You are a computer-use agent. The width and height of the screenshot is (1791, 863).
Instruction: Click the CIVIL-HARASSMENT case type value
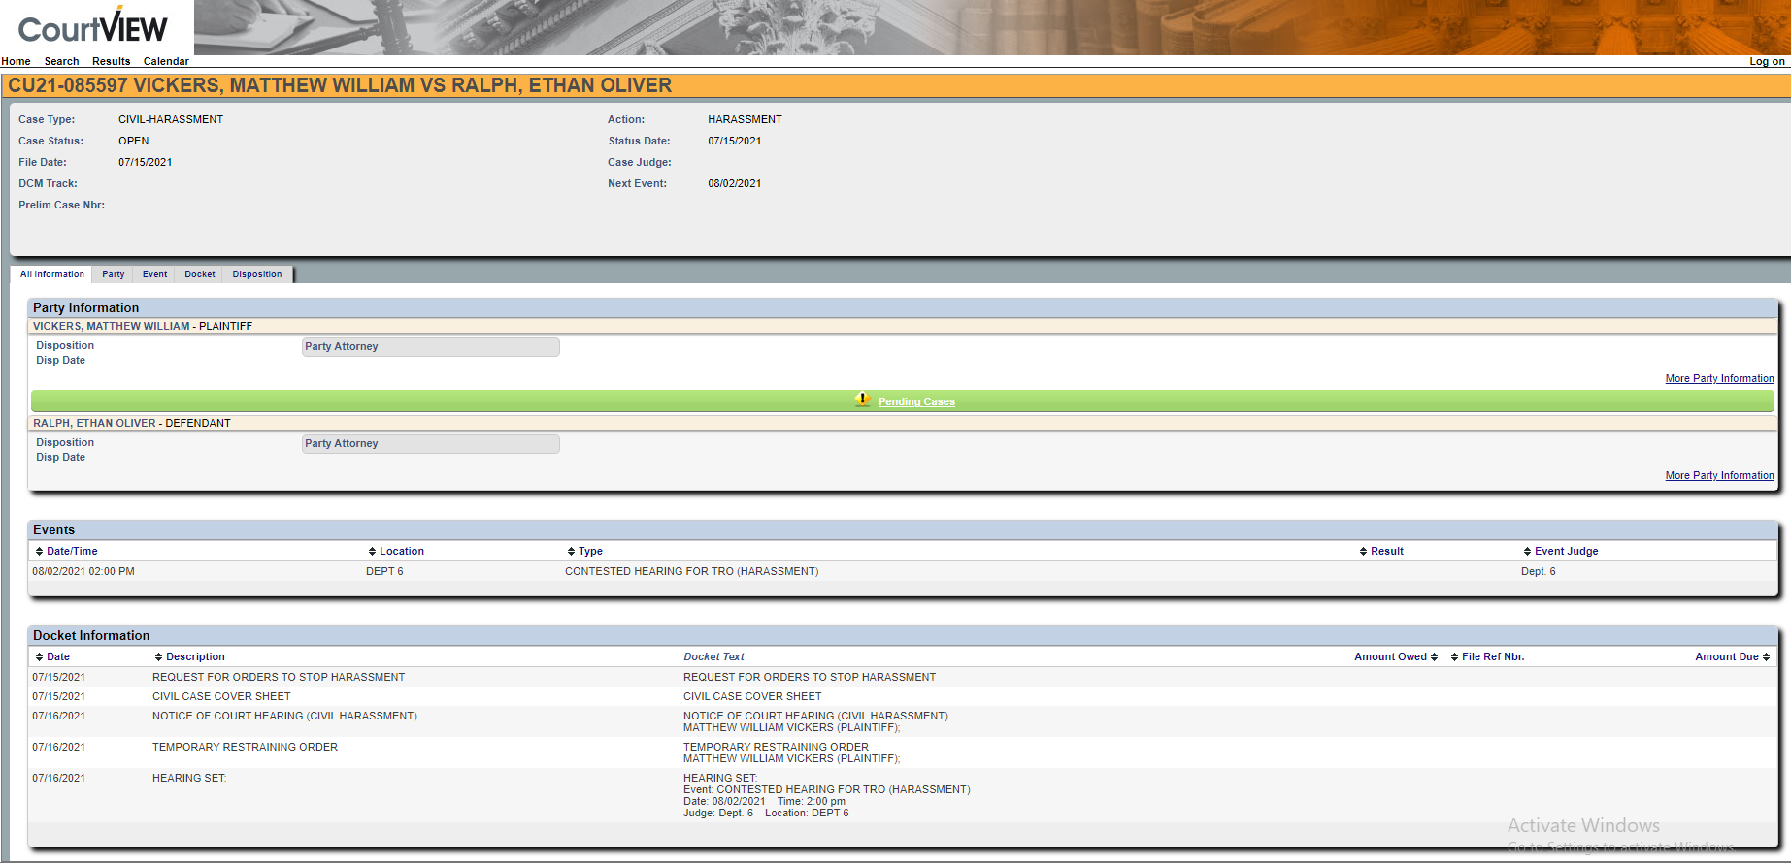[171, 120]
